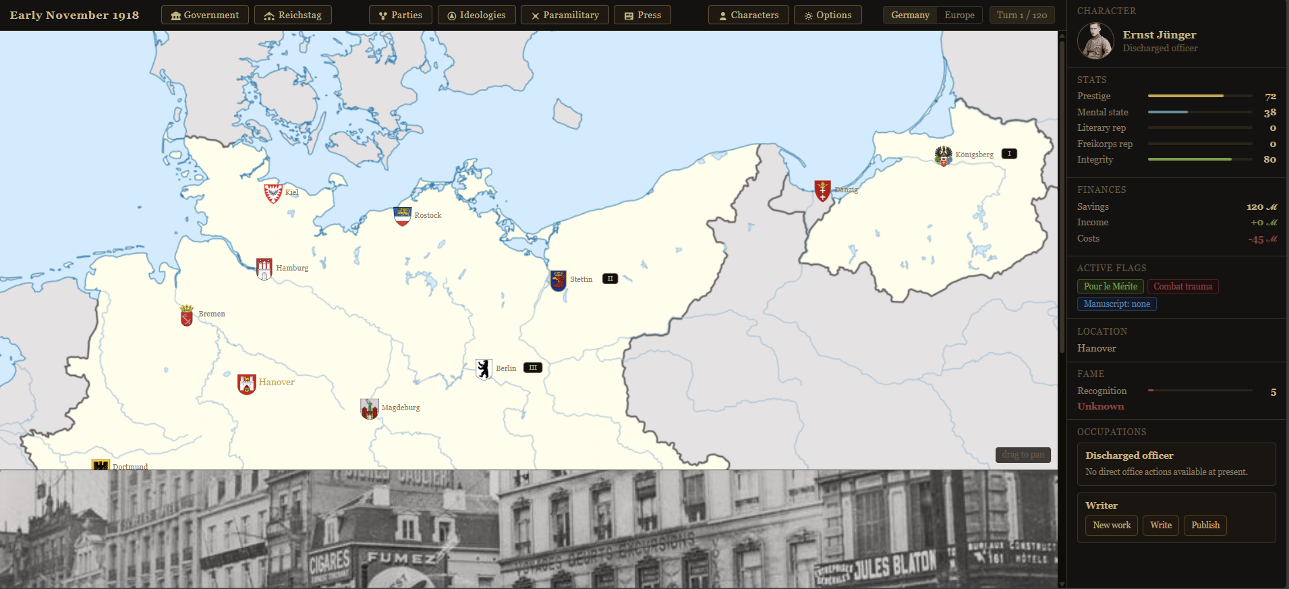Open the Reichstag view
This screenshot has height=589, width=1289.
click(293, 15)
